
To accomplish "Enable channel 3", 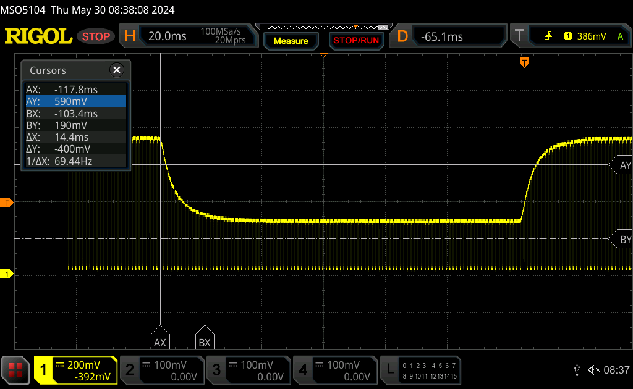I will (x=248, y=370).
